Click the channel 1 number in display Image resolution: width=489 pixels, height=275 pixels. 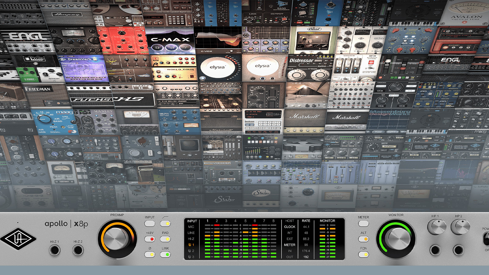[x=208, y=221]
